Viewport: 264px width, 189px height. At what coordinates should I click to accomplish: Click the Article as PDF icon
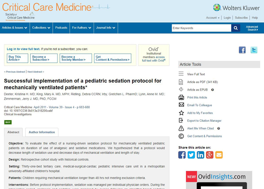tap(181, 82)
